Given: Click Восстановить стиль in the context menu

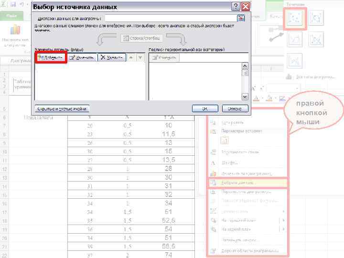Looking at the screenshot, I should pyautogui.click(x=247, y=152).
